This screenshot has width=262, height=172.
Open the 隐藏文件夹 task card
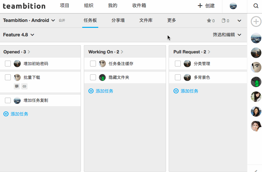pos(119,77)
